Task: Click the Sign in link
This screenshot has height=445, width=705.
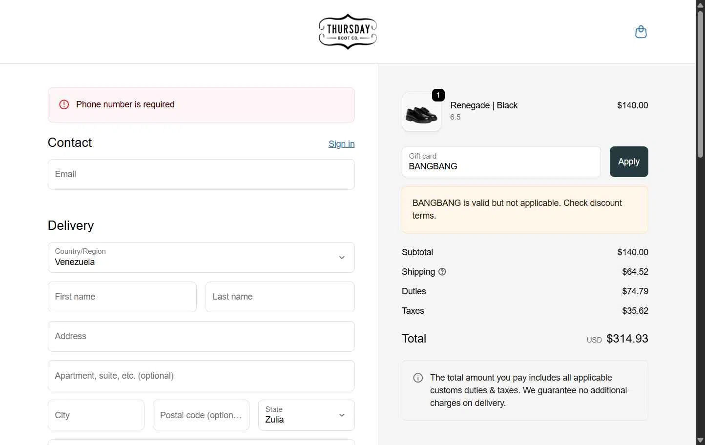Action: [341, 144]
